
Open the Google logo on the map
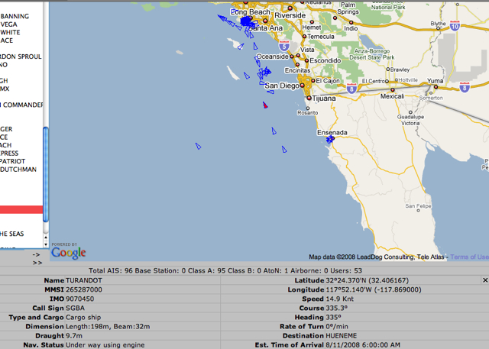69,253
